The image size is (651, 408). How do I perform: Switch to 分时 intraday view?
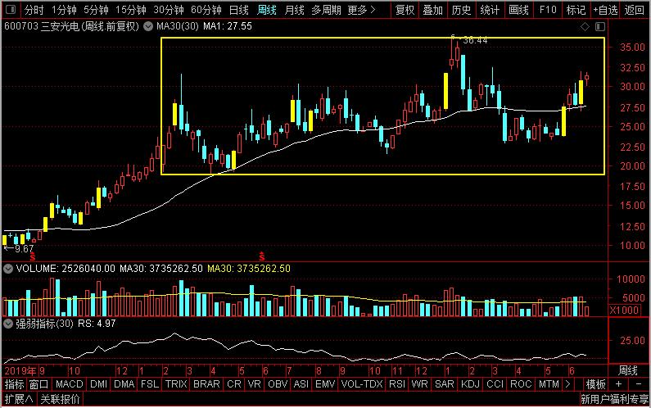[34, 10]
